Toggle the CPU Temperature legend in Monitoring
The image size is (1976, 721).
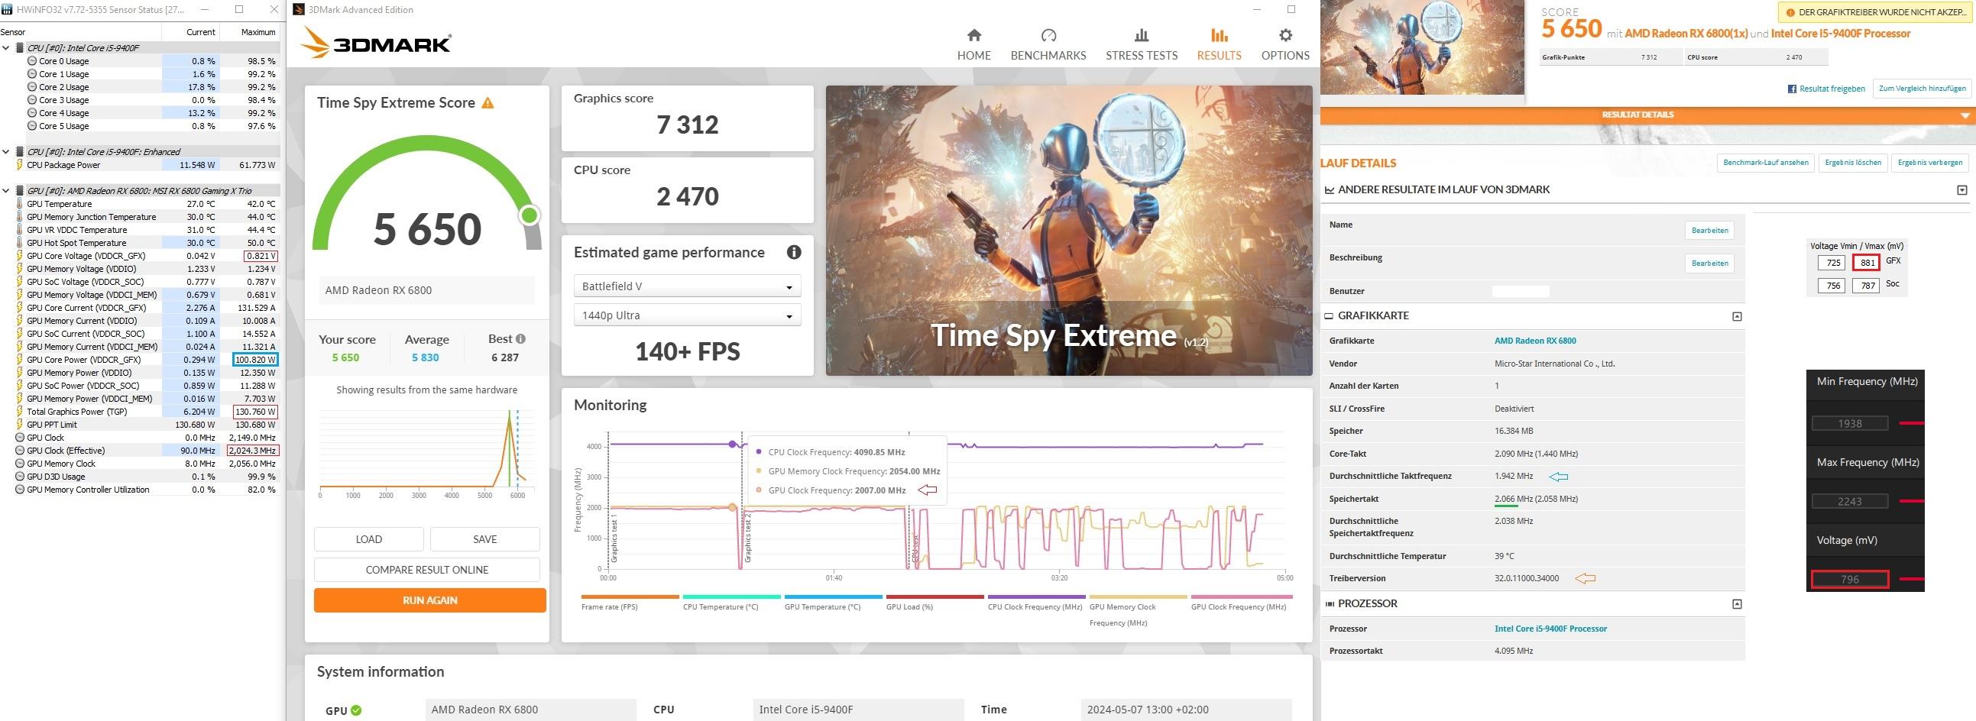732,602
